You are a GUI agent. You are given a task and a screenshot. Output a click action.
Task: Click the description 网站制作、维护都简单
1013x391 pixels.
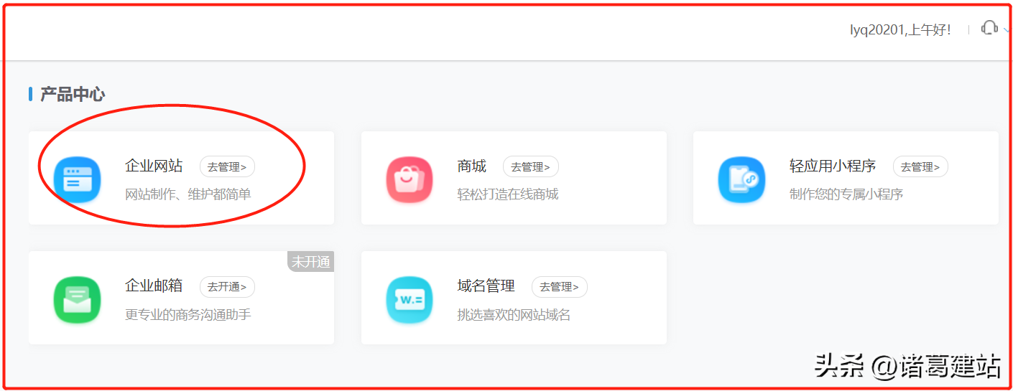188,194
